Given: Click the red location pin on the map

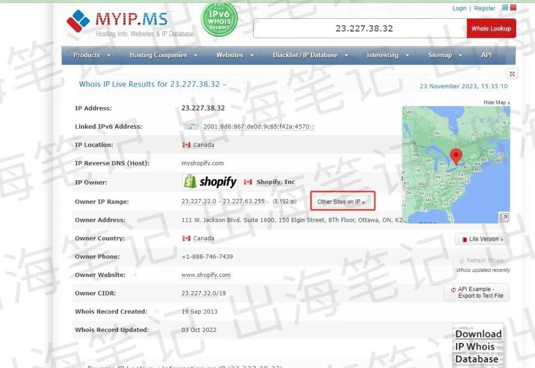Looking at the screenshot, I should (456, 157).
